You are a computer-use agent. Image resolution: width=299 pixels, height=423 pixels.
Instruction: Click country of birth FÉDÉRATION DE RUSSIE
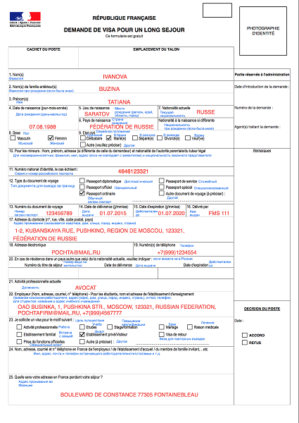122,126
